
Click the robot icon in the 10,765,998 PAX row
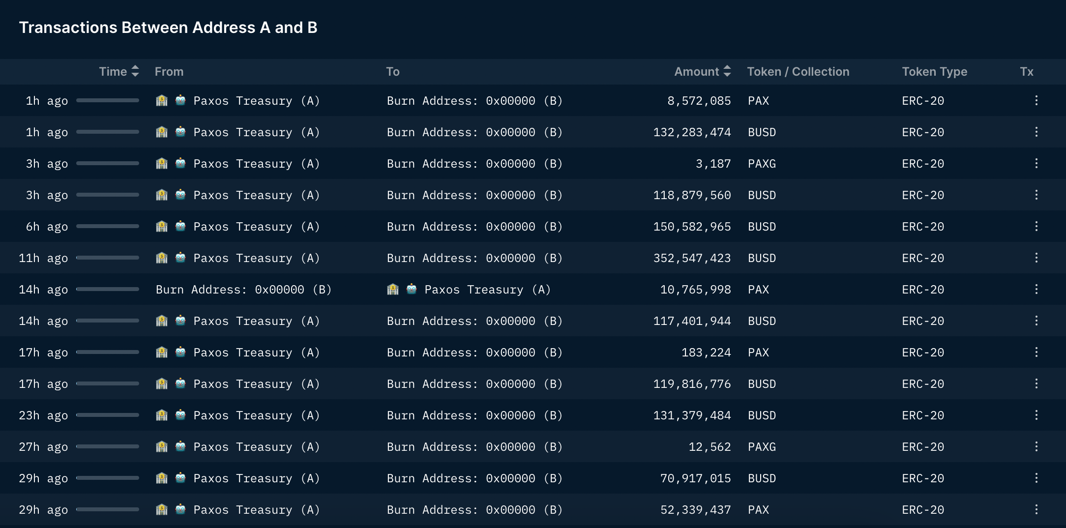(x=412, y=289)
